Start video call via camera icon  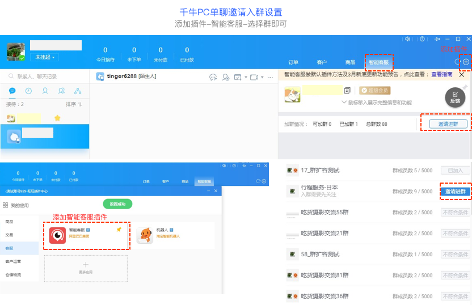point(254,77)
